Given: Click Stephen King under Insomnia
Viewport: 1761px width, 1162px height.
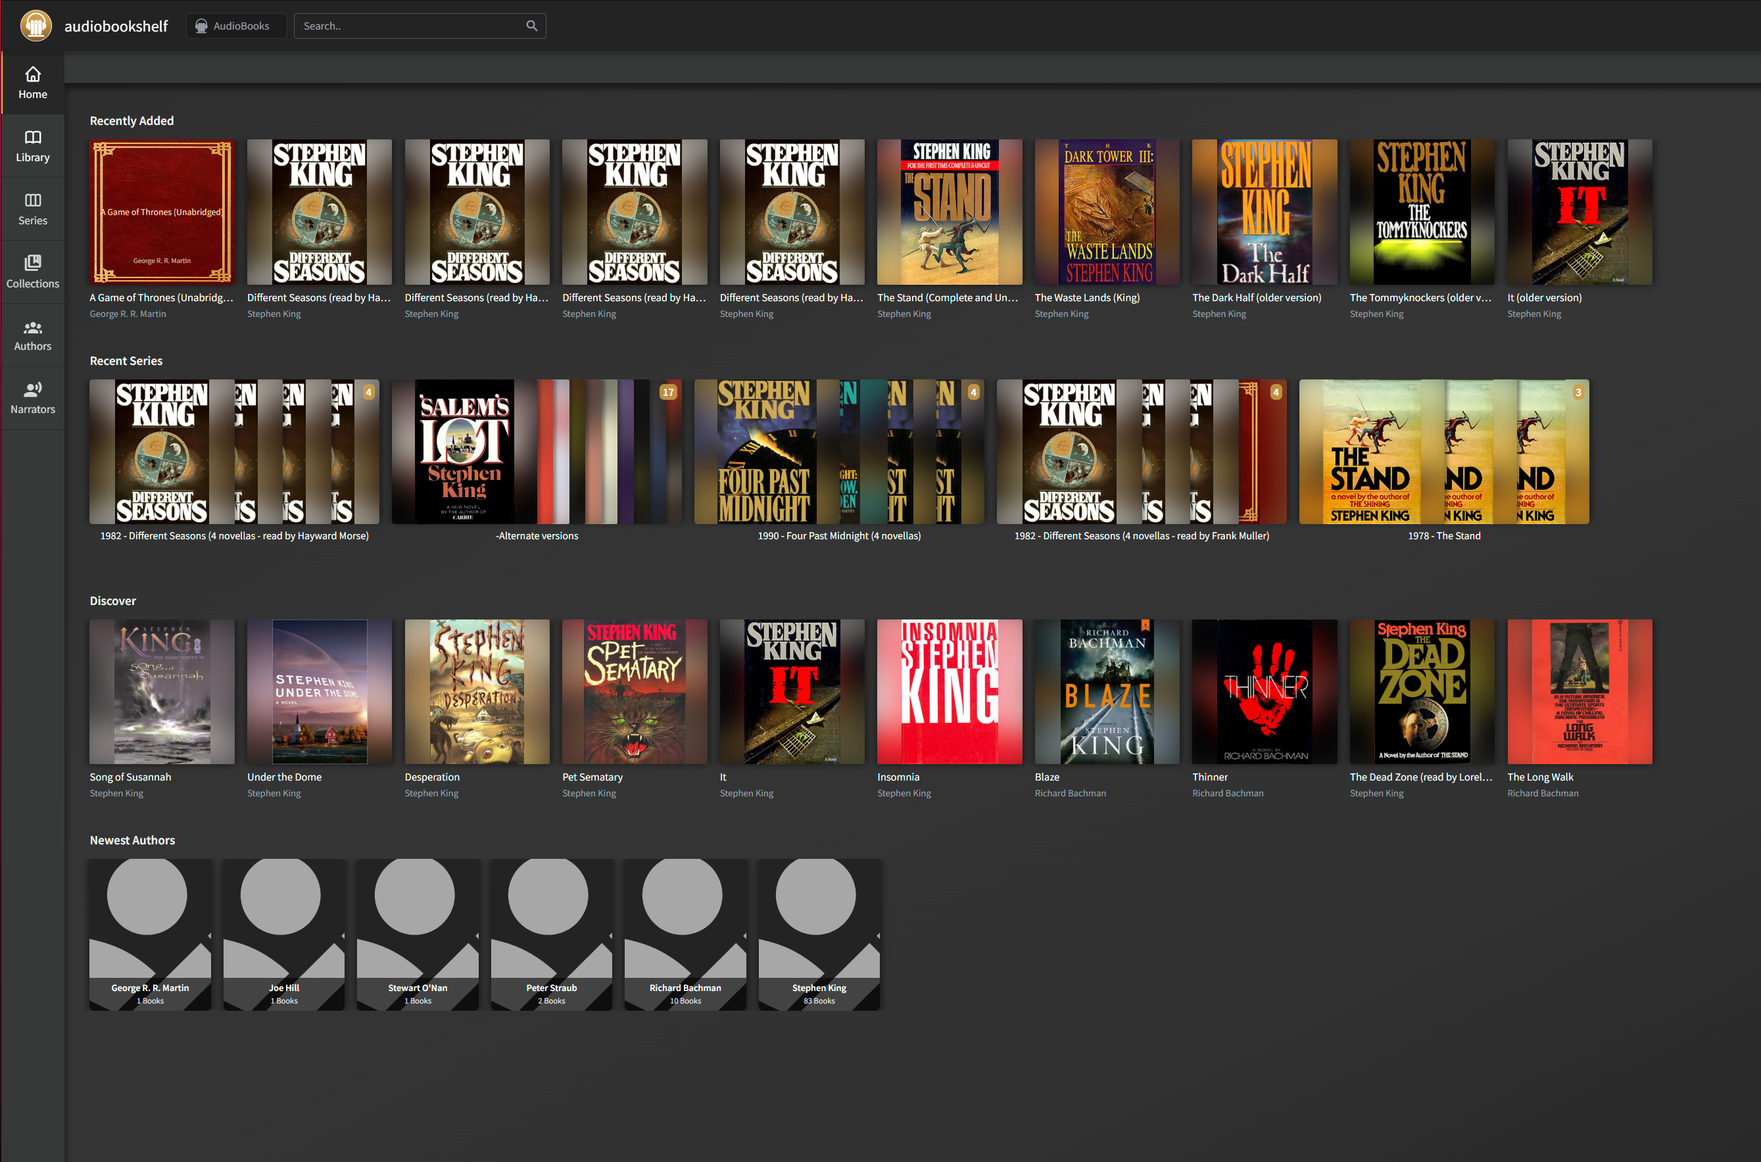Looking at the screenshot, I should (x=904, y=794).
